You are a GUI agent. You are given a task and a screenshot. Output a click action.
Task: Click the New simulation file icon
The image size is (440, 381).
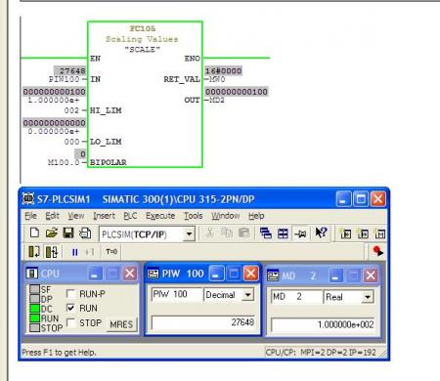coord(34,233)
